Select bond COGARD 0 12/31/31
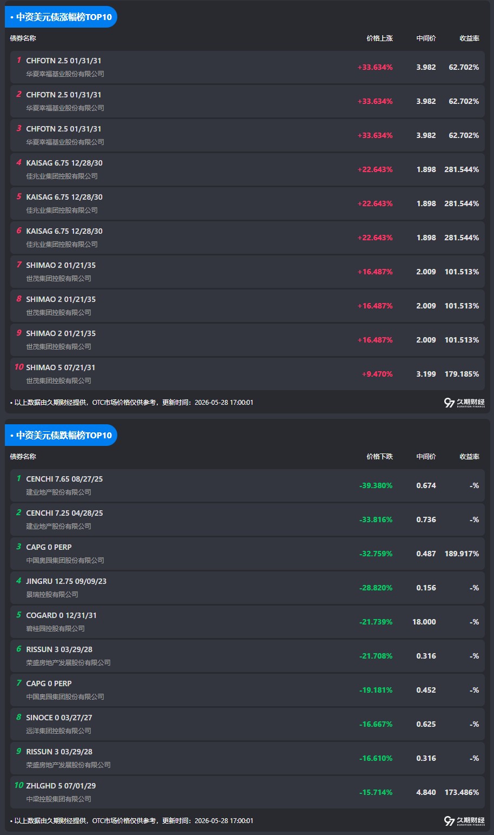494x835 pixels. click(x=62, y=615)
